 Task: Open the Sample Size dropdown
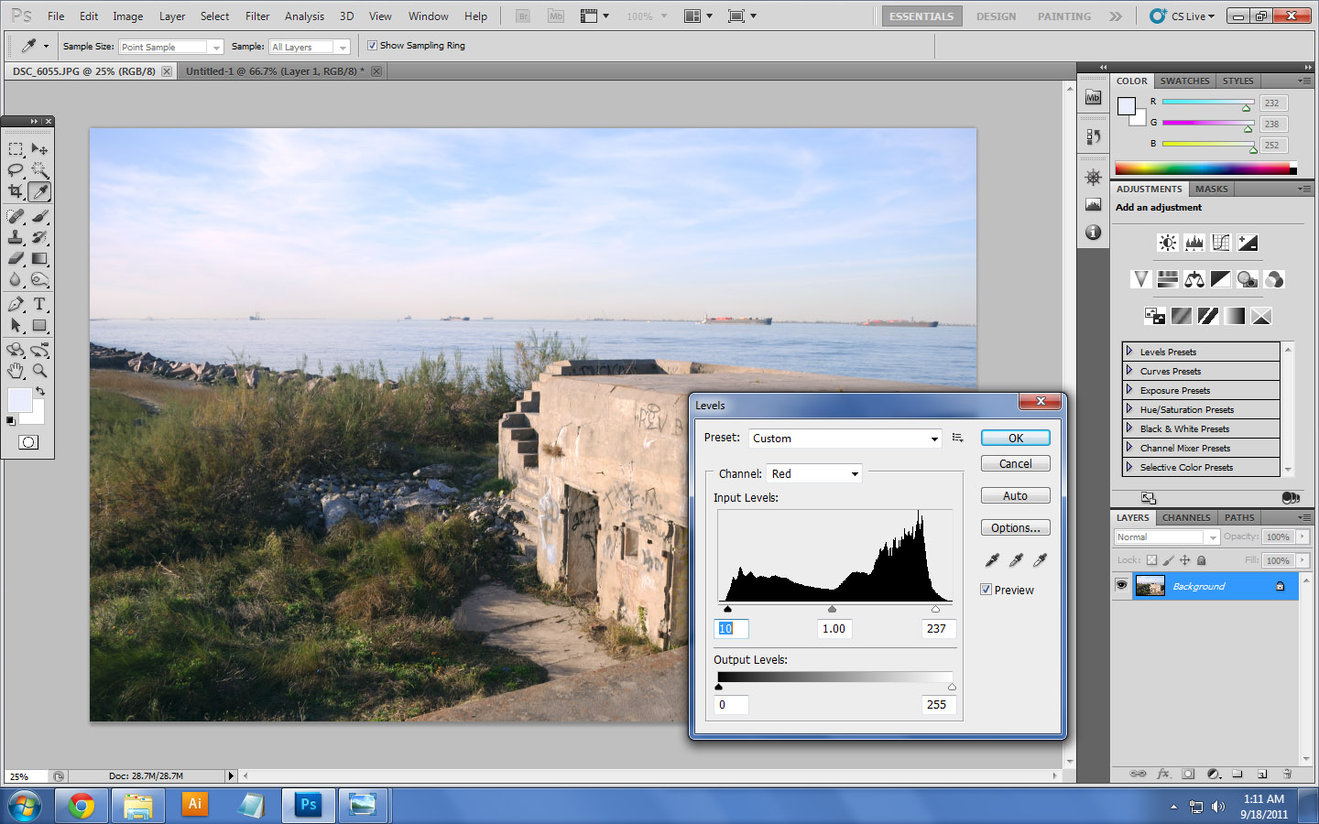[x=170, y=47]
